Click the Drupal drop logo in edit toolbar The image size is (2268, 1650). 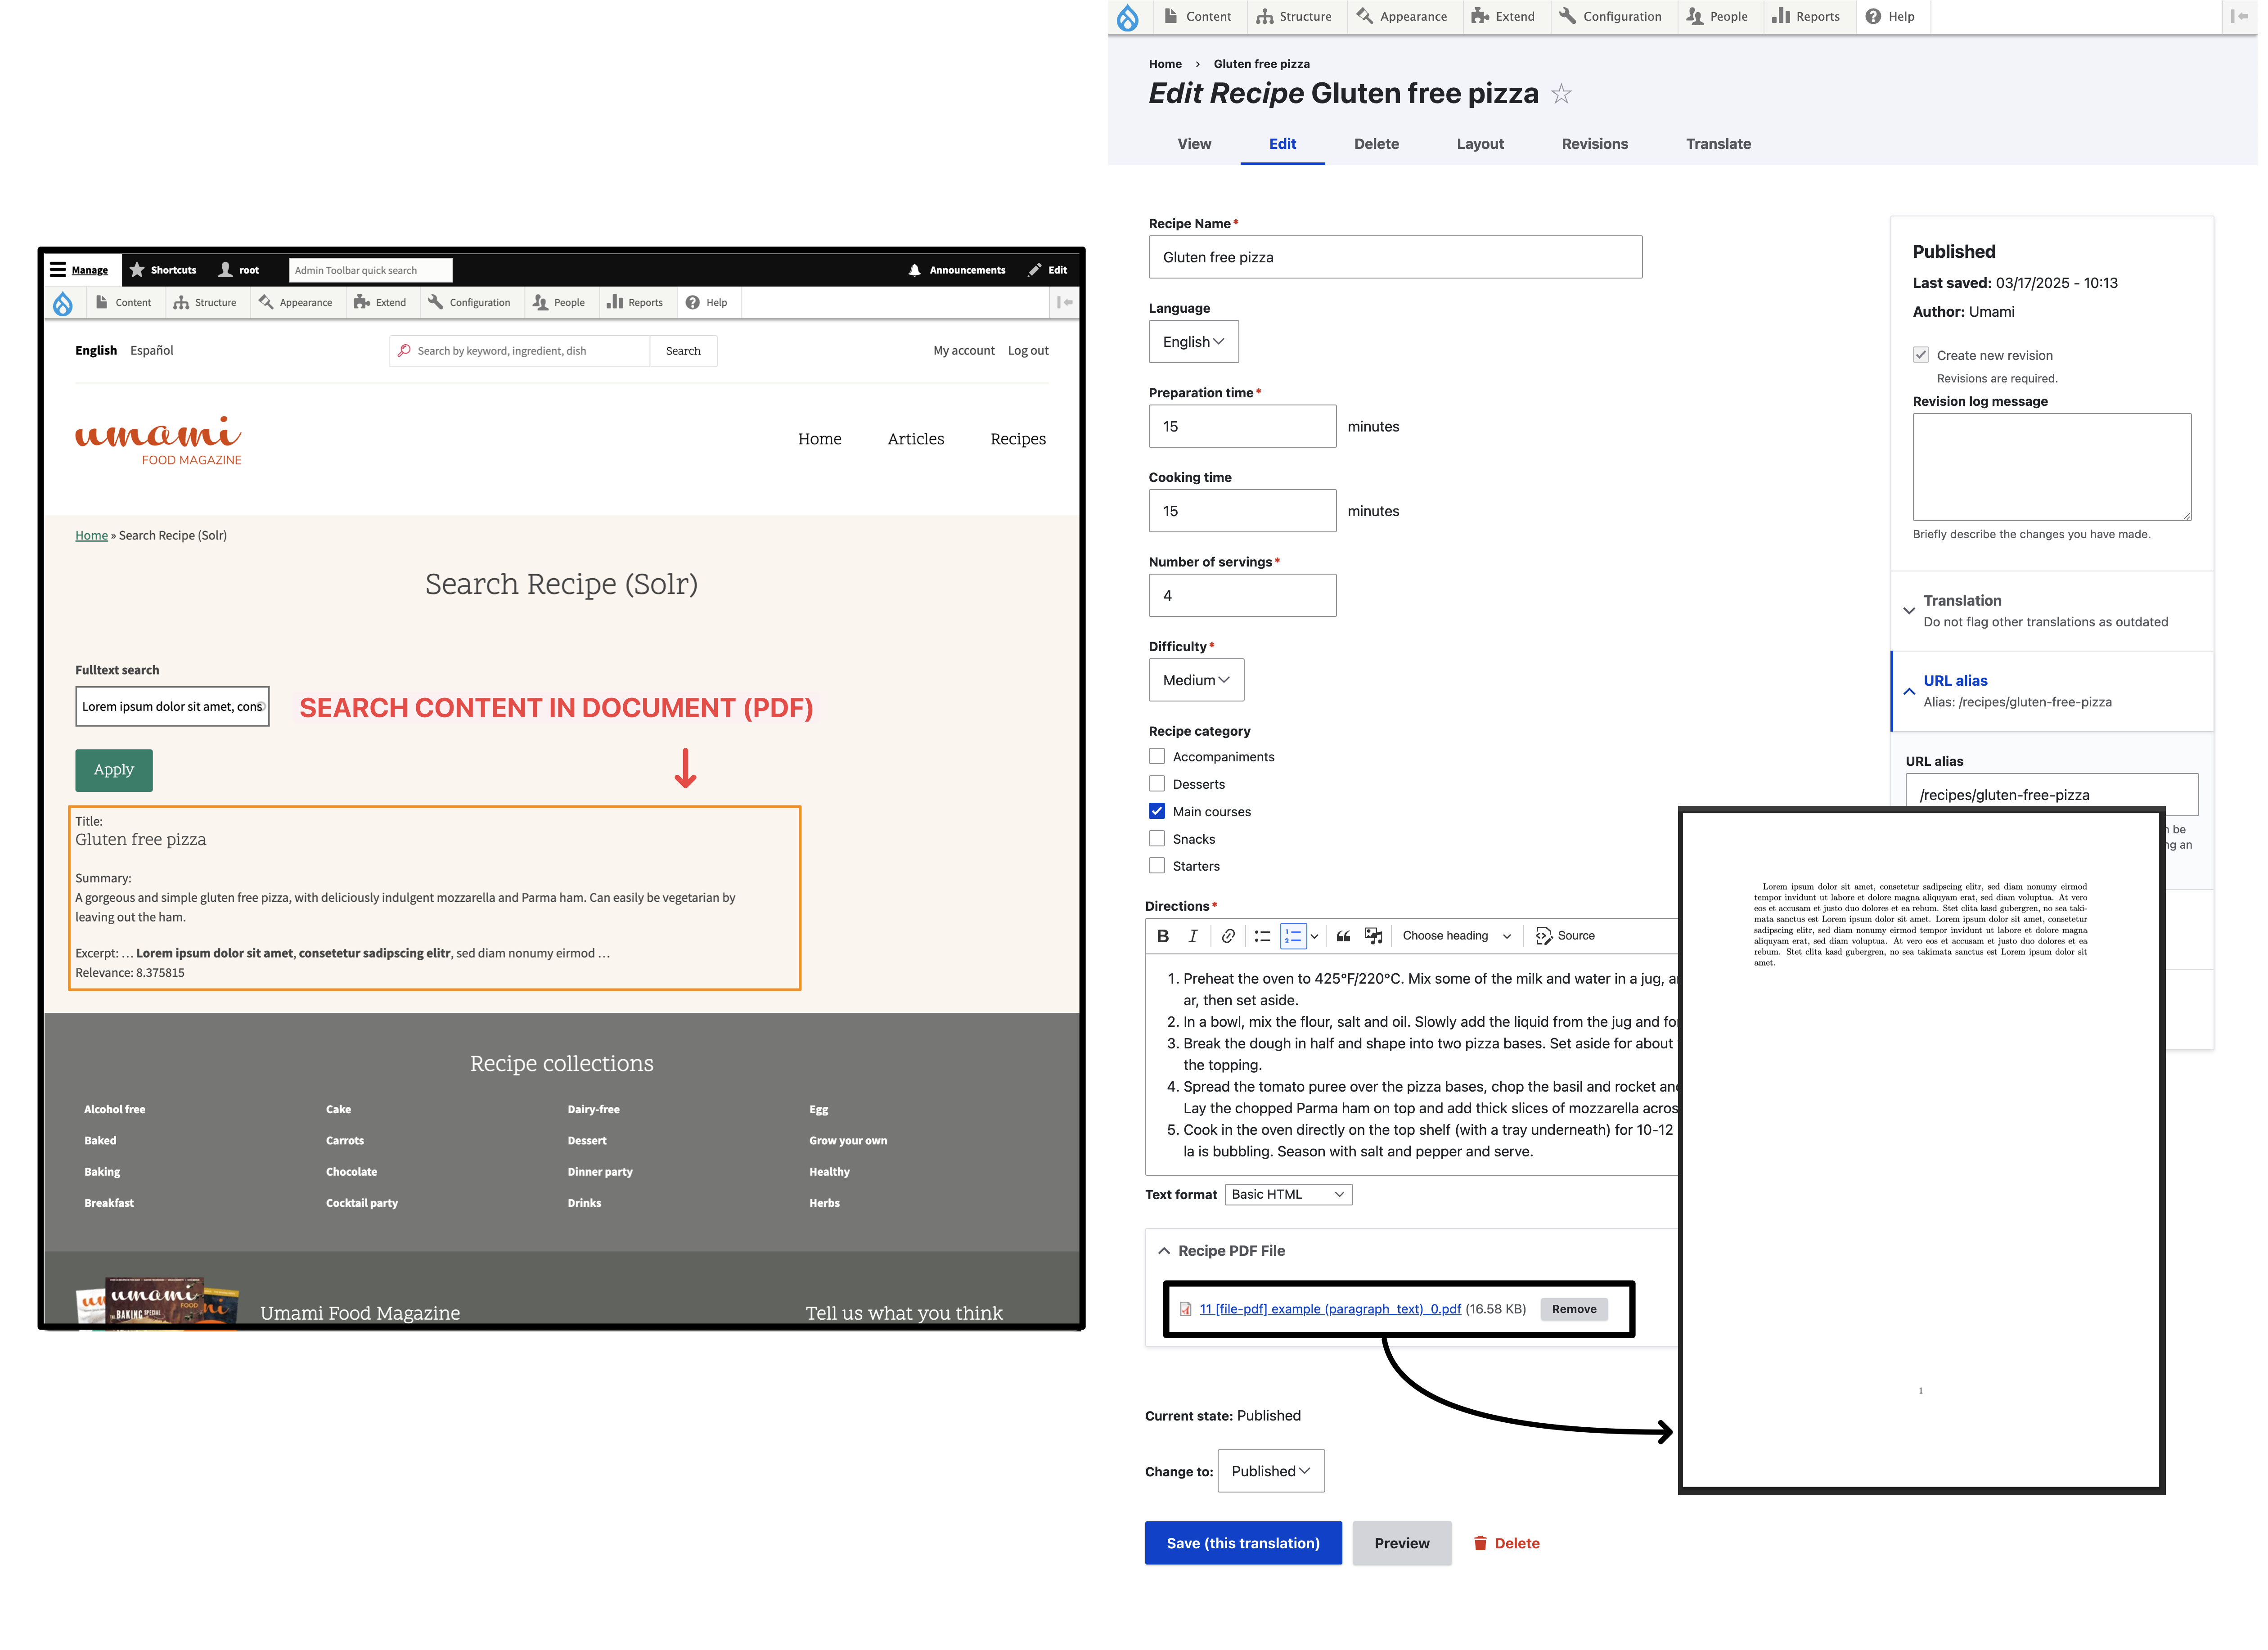pos(1128,17)
